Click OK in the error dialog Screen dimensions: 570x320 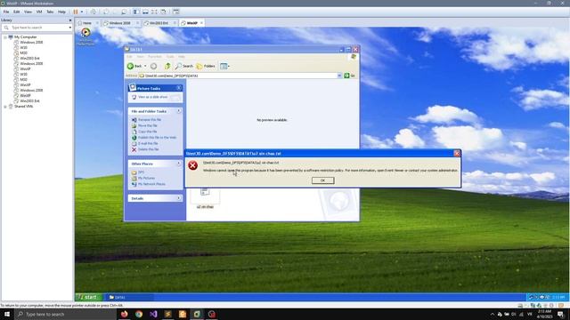click(322, 180)
